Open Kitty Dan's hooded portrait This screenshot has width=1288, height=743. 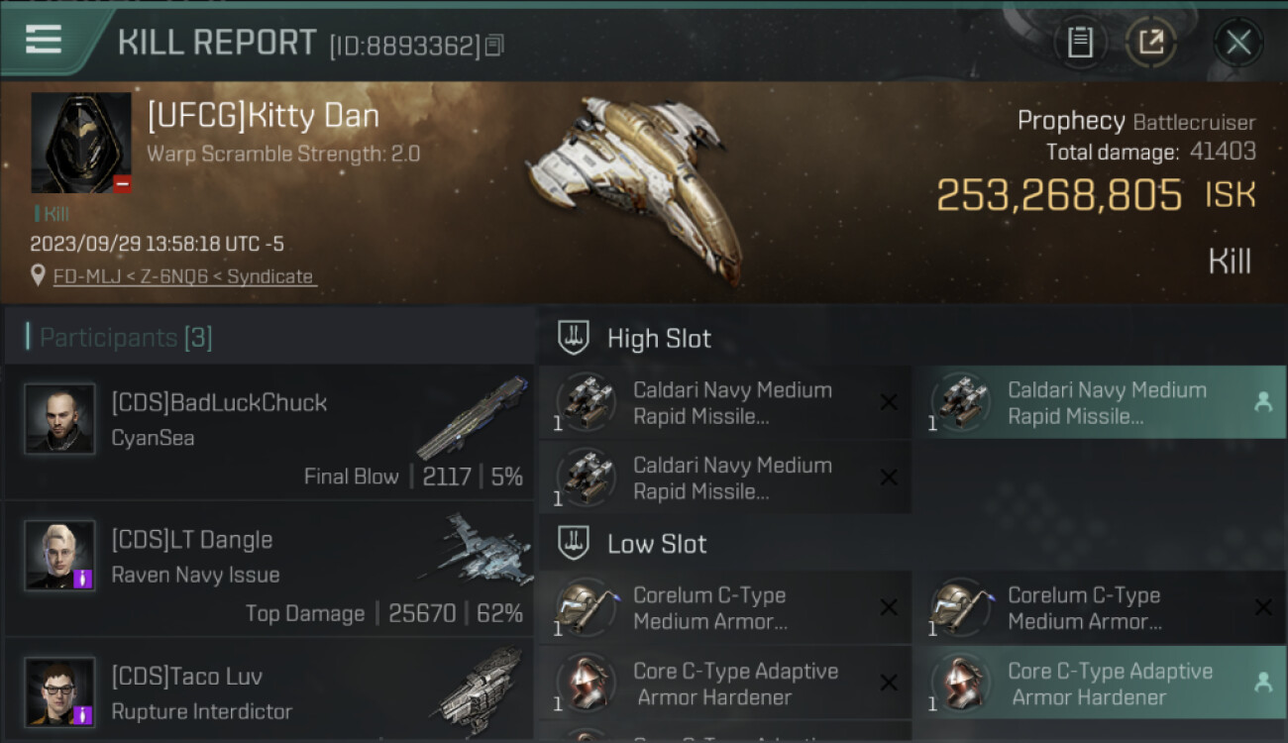pyautogui.click(x=81, y=143)
